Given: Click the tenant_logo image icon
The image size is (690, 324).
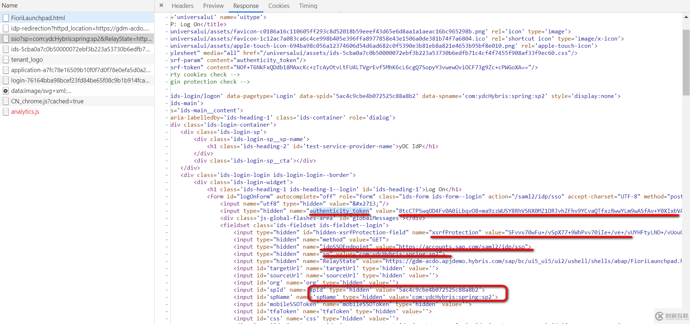Looking at the screenshot, I should click(x=6, y=60).
